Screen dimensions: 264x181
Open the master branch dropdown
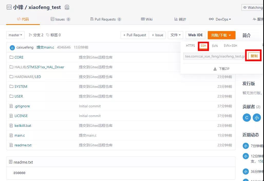tap(15, 35)
